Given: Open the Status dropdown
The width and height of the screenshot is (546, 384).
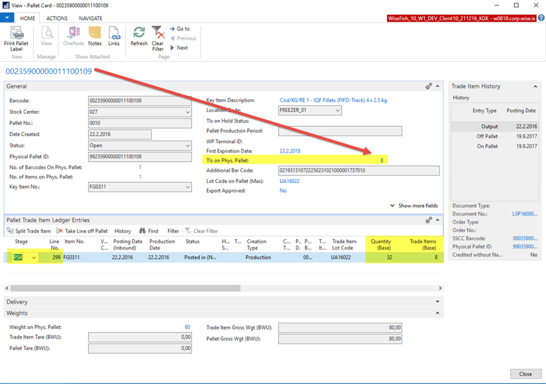Looking at the screenshot, I should coord(188,146).
